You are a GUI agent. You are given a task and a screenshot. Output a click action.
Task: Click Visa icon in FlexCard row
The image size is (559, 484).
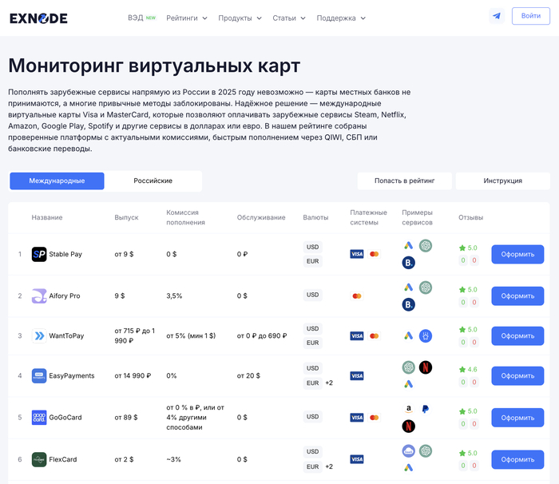[x=357, y=459]
